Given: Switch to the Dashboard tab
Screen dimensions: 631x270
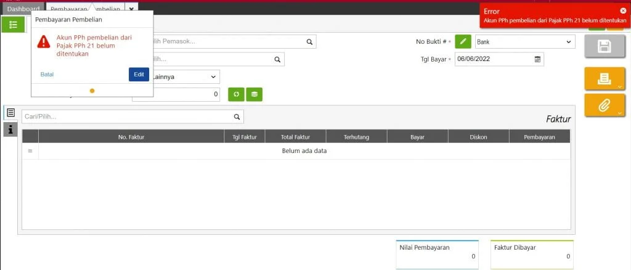Looking at the screenshot, I should pos(23,9).
